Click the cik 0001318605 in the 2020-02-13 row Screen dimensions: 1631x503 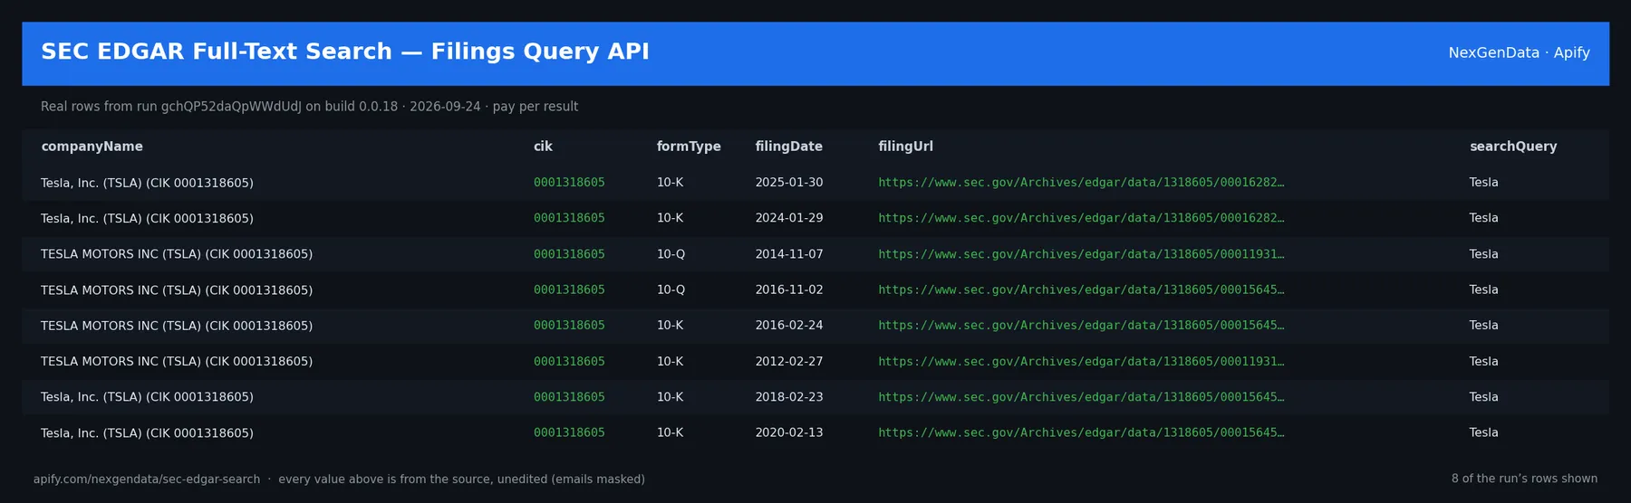pyautogui.click(x=569, y=432)
